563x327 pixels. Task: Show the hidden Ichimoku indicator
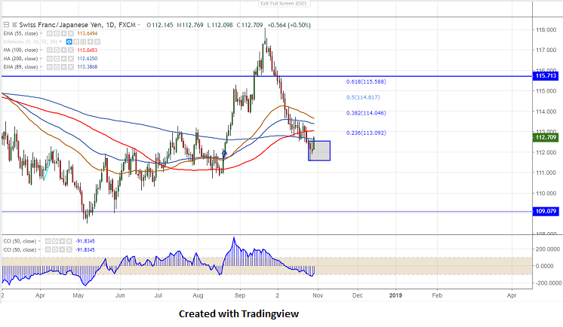click(69, 41)
